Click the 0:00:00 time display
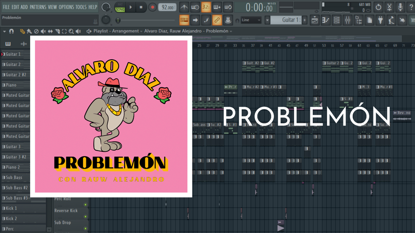 (x=256, y=7)
